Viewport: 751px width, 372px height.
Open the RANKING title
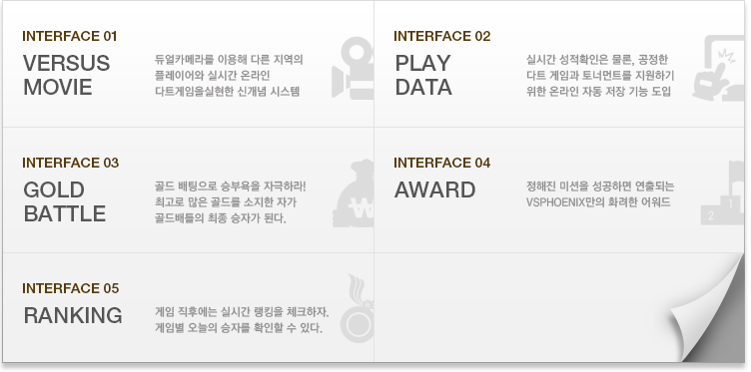click(x=73, y=315)
